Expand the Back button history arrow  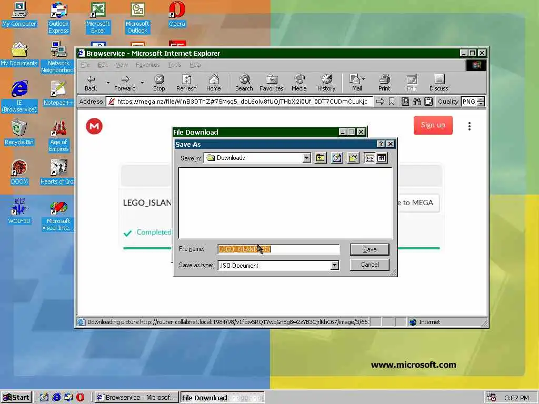[108, 83]
